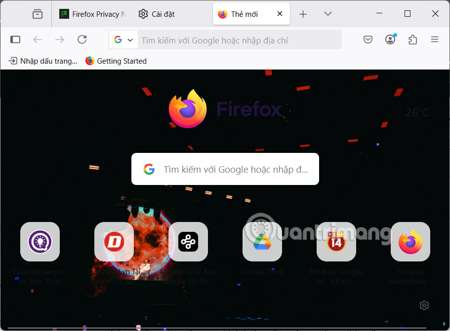Open the Kênh 14 news shortcut

336,242
